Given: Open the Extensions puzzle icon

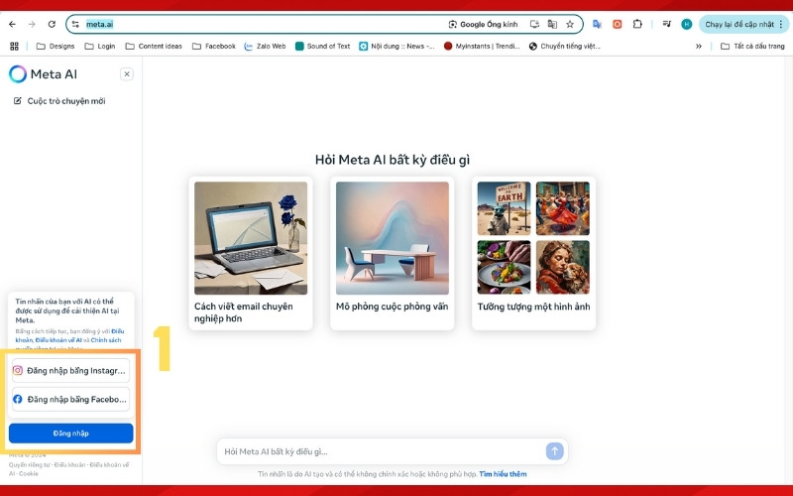Looking at the screenshot, I should (x=637, y=24).
